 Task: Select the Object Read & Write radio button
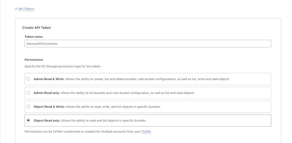click(29, 107)
